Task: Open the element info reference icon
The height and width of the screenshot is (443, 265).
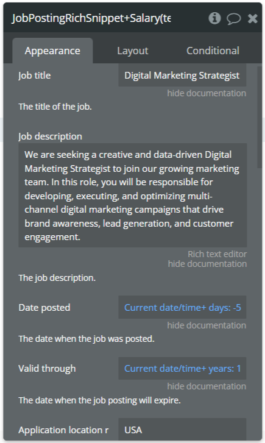Action: pyautogui.click(x=214, y=18)
